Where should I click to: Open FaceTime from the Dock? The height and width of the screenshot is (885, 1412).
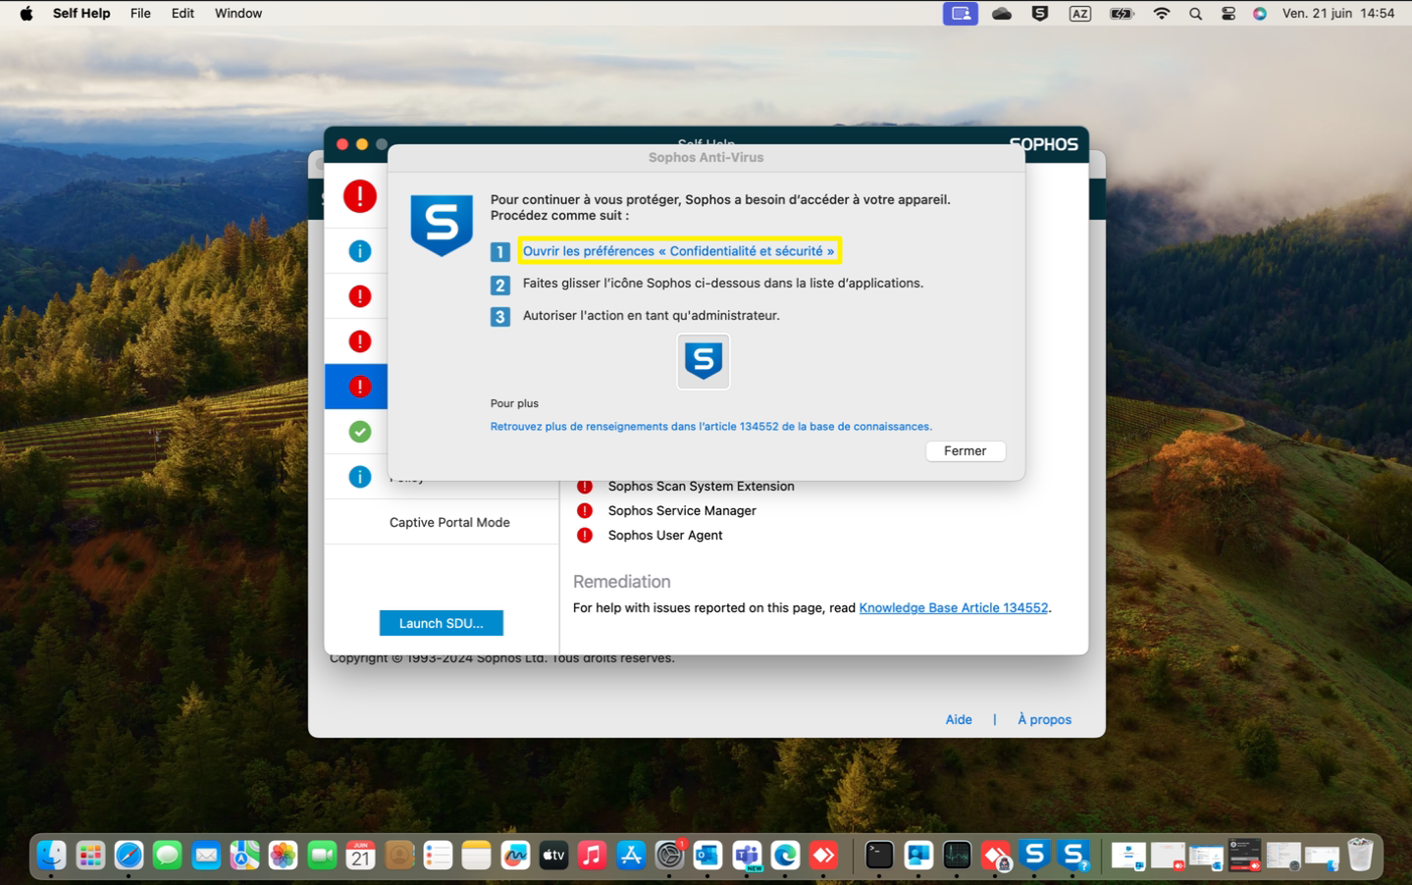(x=322, y=856)
